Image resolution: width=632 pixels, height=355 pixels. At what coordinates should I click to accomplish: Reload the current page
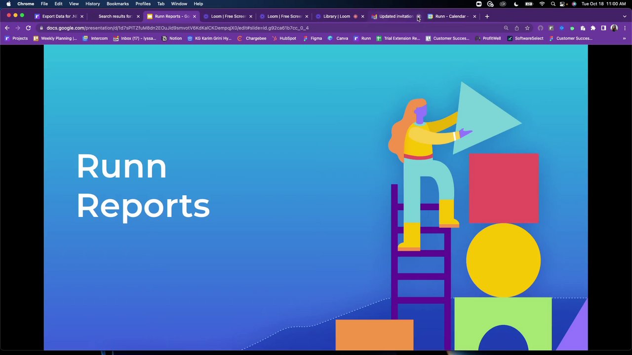coord(28,28)
